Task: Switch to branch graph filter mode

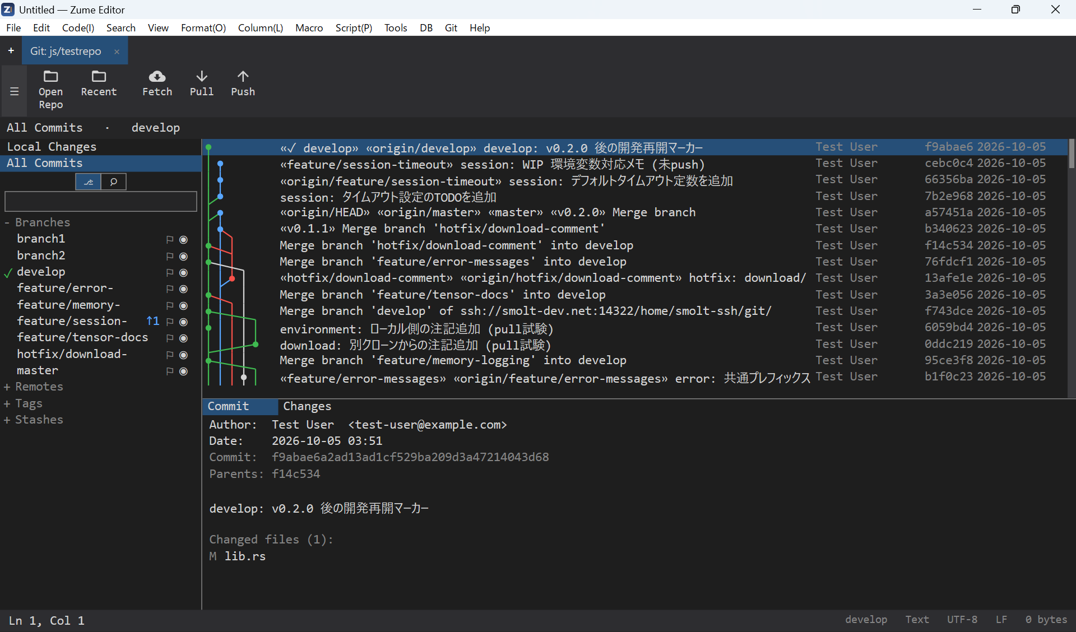Action: pyautogui.click(x=89, y=182)
